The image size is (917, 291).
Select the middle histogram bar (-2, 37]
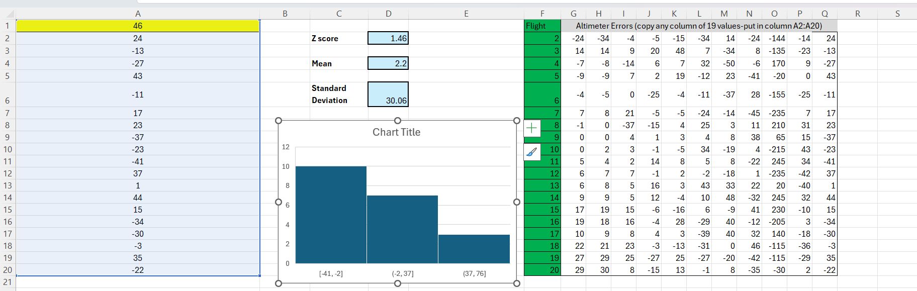click(402, 229)
